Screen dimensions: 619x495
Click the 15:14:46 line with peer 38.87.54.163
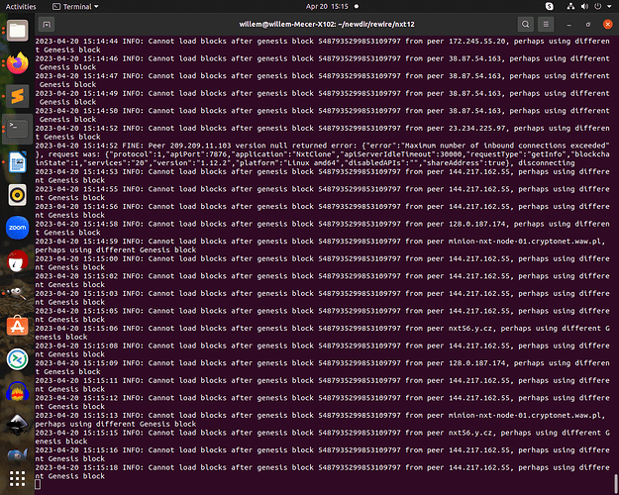(x=322, y=62)
